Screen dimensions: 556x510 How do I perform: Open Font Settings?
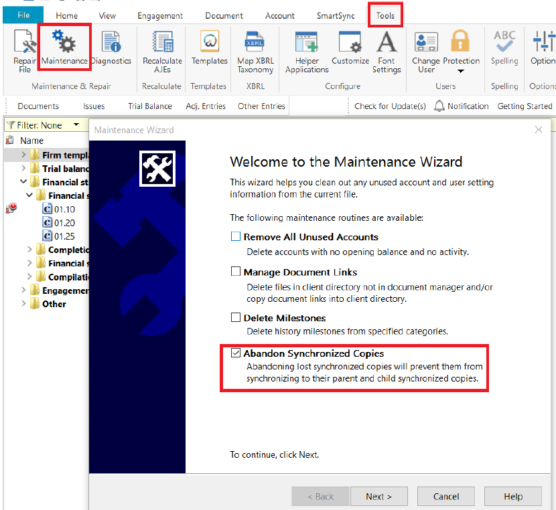[x=387, y=52]
